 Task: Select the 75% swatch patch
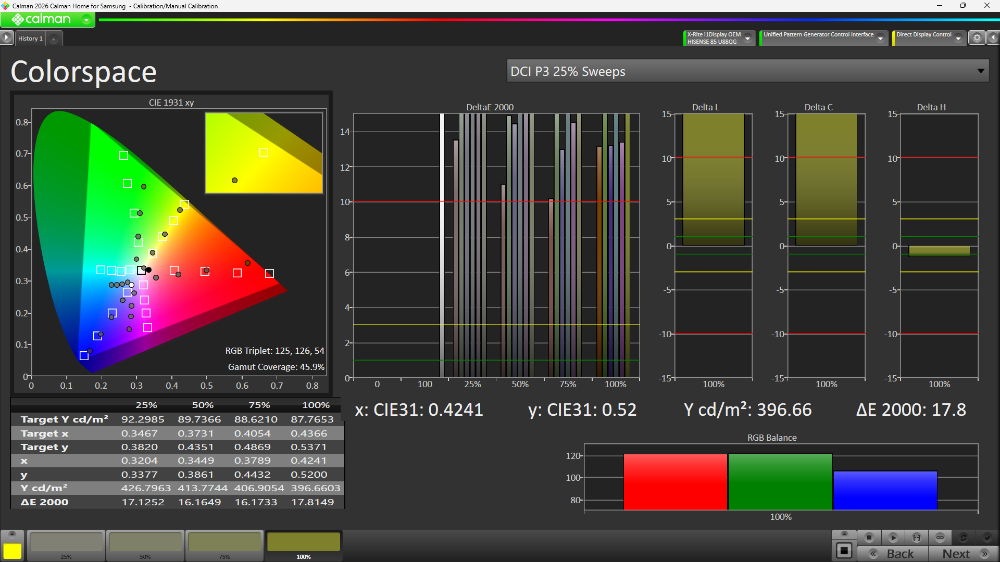(224, 545)
